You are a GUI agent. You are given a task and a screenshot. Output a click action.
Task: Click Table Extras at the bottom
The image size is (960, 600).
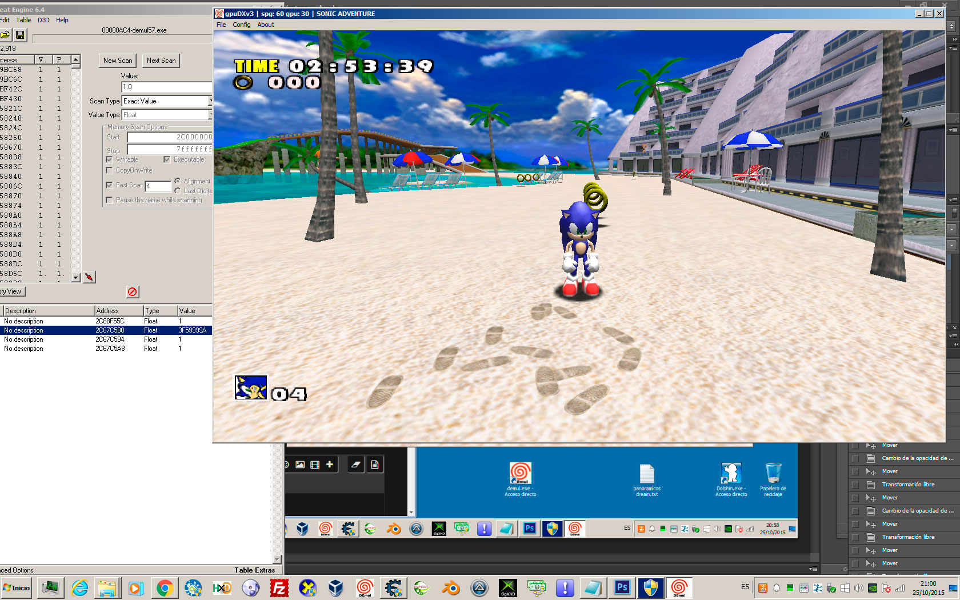(254, 570)
